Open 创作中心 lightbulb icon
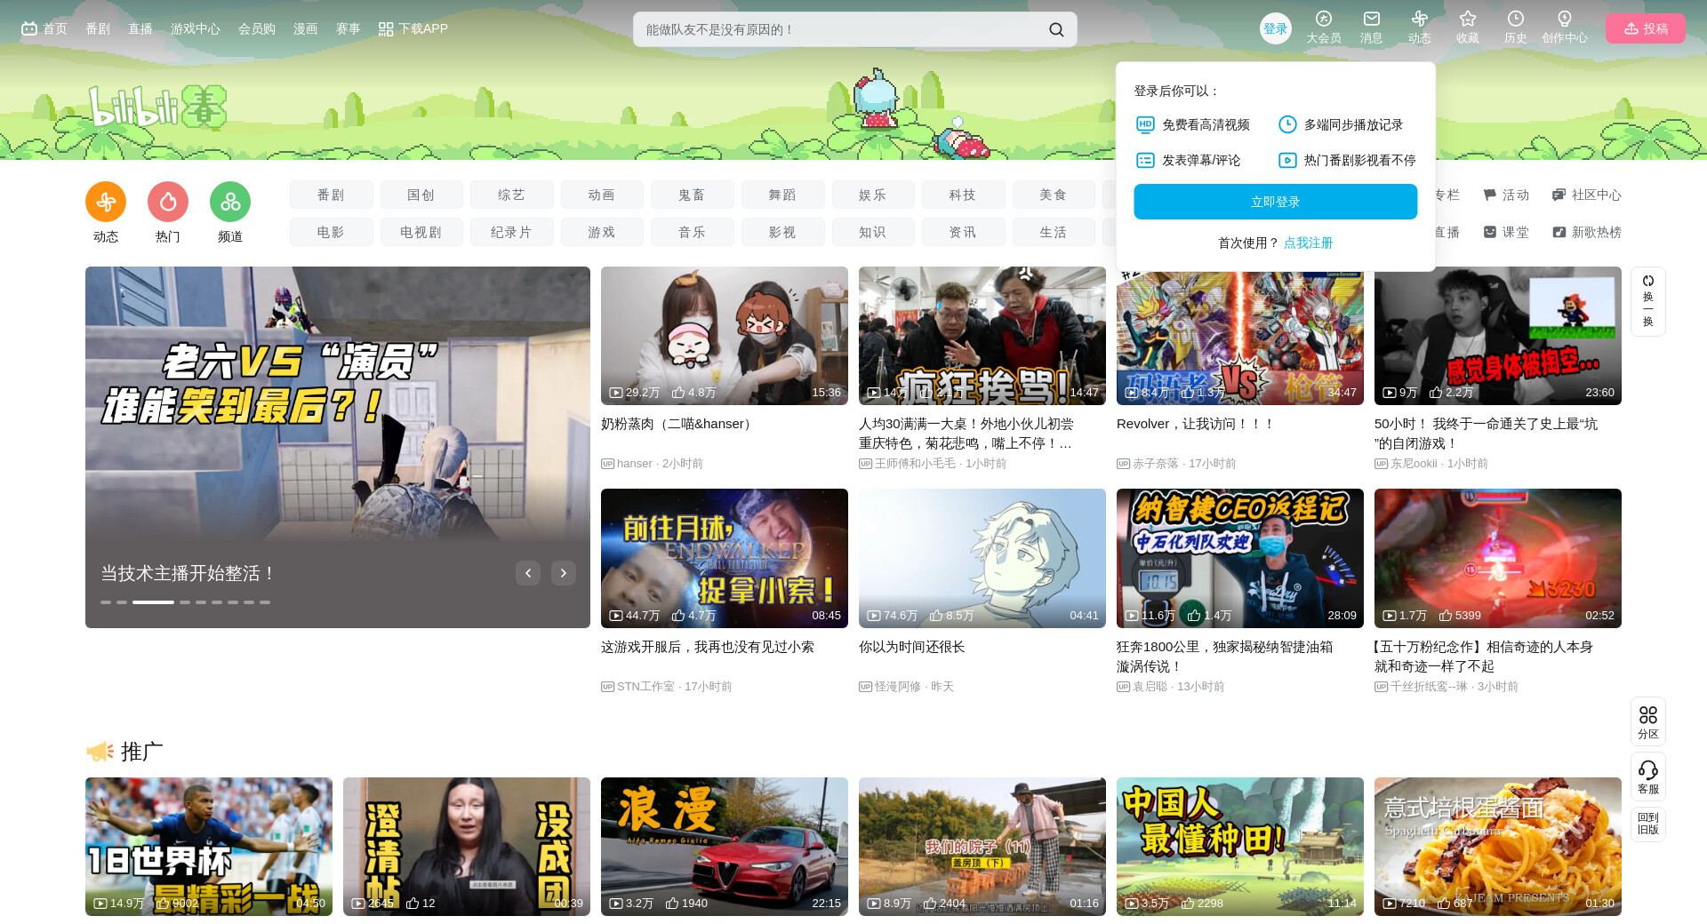 click(x=1564, y=28)
